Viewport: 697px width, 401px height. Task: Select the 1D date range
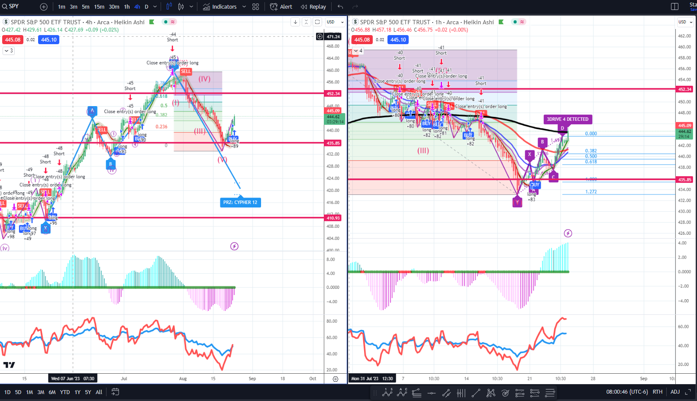[7, 392]
